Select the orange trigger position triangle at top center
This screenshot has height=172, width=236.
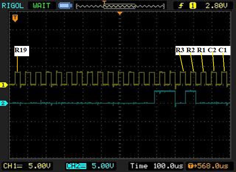pyautogui.click(x=119, y=14)
